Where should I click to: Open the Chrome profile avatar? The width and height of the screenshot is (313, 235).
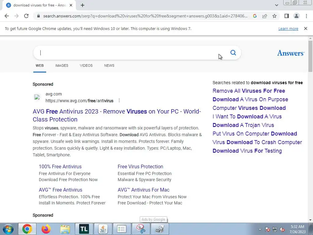tap(296, 16)
